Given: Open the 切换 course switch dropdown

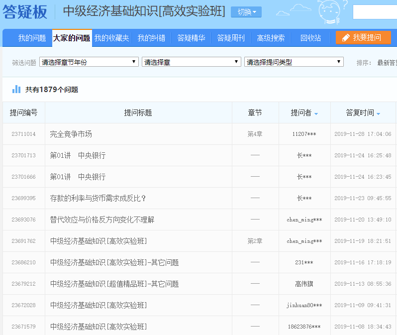Looking at the screenshot, I should pyautogui.click(x=246, y=12).
